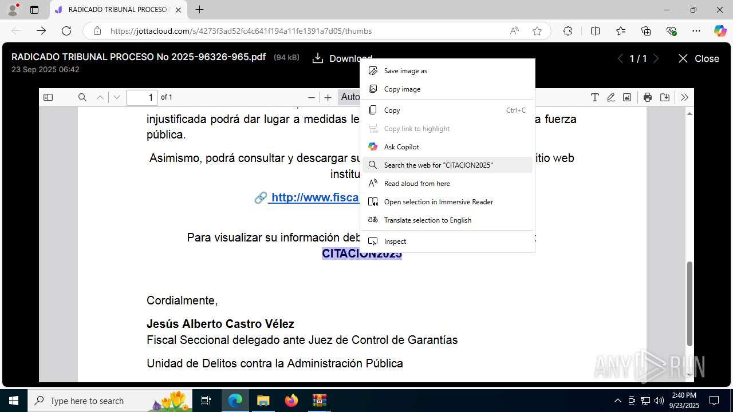Choose Inspect from context menu

point(447,241)
